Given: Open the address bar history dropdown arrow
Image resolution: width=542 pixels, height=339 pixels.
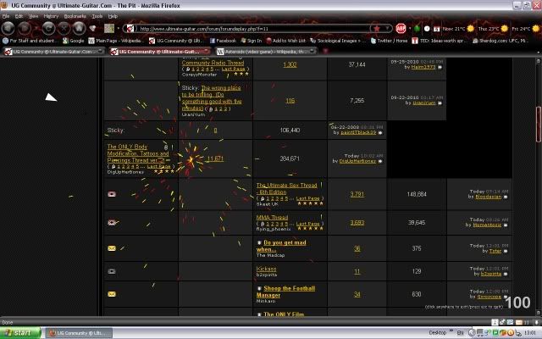Looking at the screenshot, I should click(x=387, y=28).
